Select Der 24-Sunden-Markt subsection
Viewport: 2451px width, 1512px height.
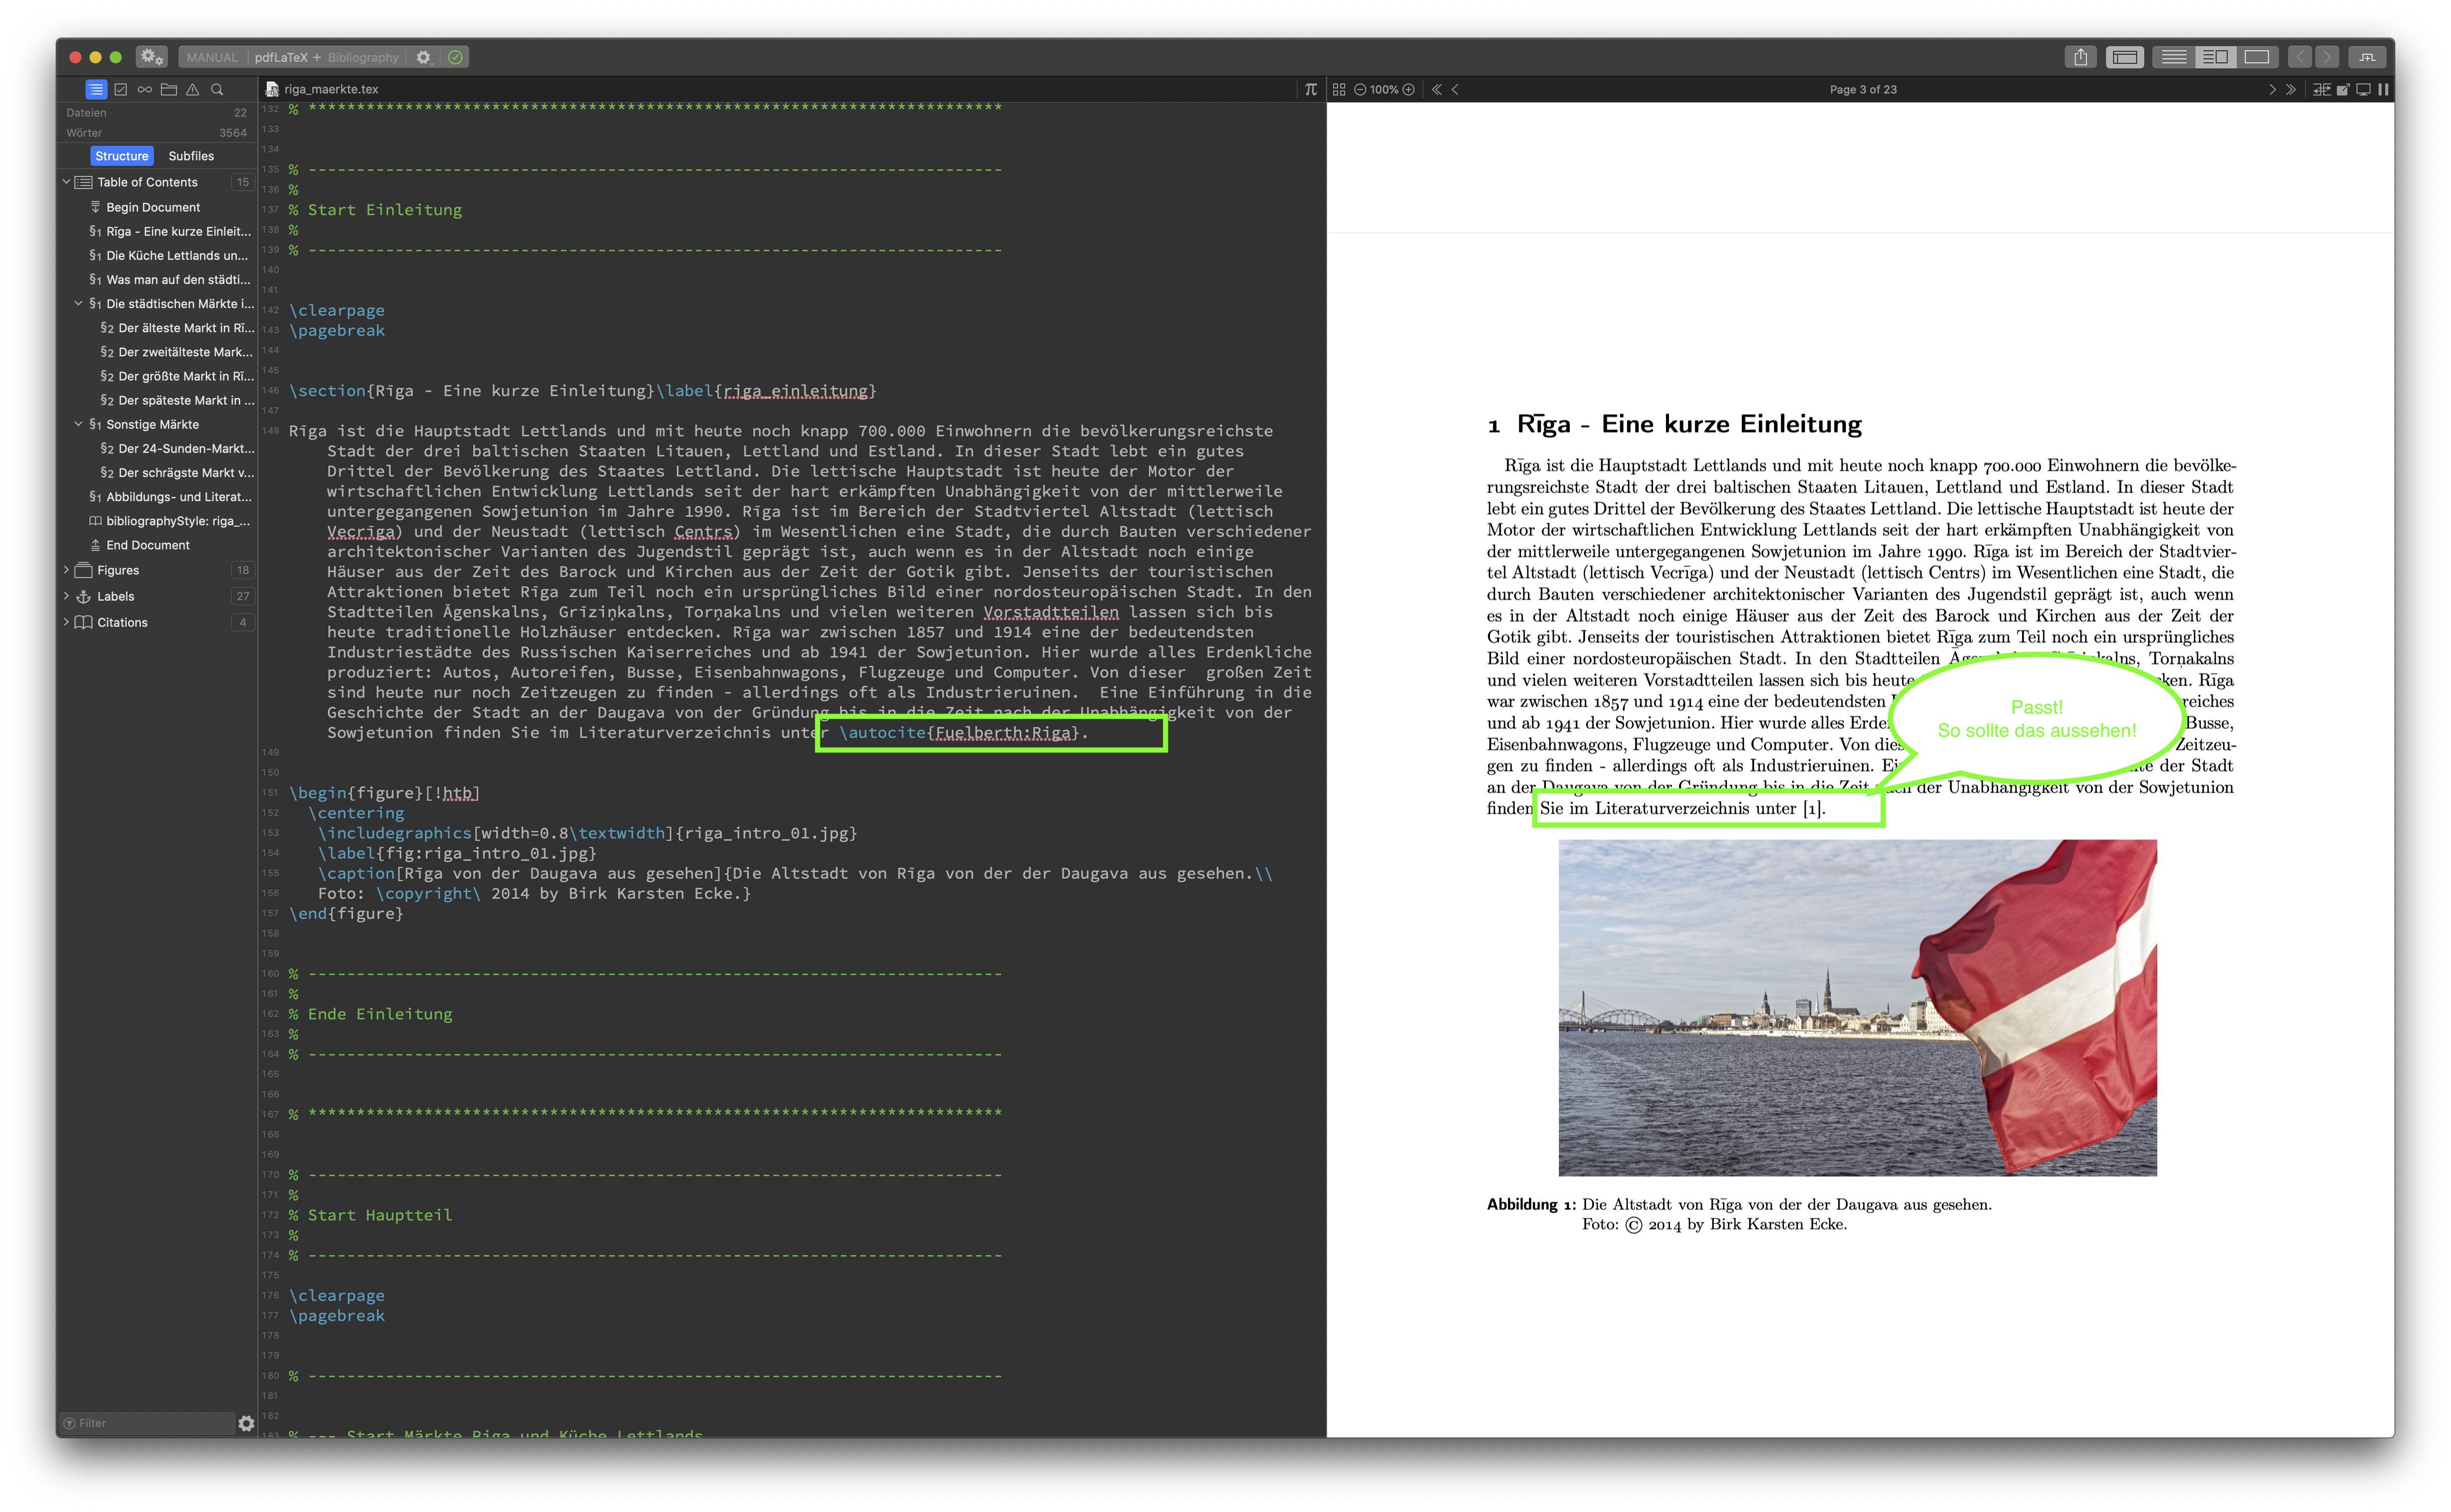[177, 448]
